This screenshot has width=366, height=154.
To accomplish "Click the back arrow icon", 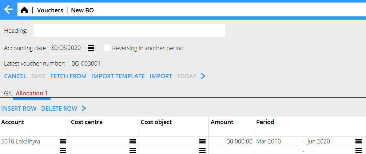I will tap(8, 10).
